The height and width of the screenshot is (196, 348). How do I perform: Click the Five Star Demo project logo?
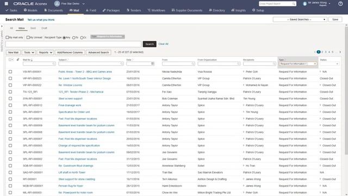[x=57, y=4]
